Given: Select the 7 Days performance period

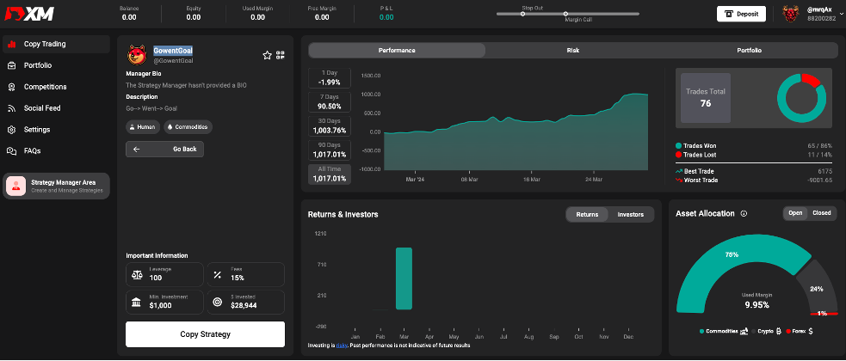Looking at the screenshot, I should tap(330, 101).
